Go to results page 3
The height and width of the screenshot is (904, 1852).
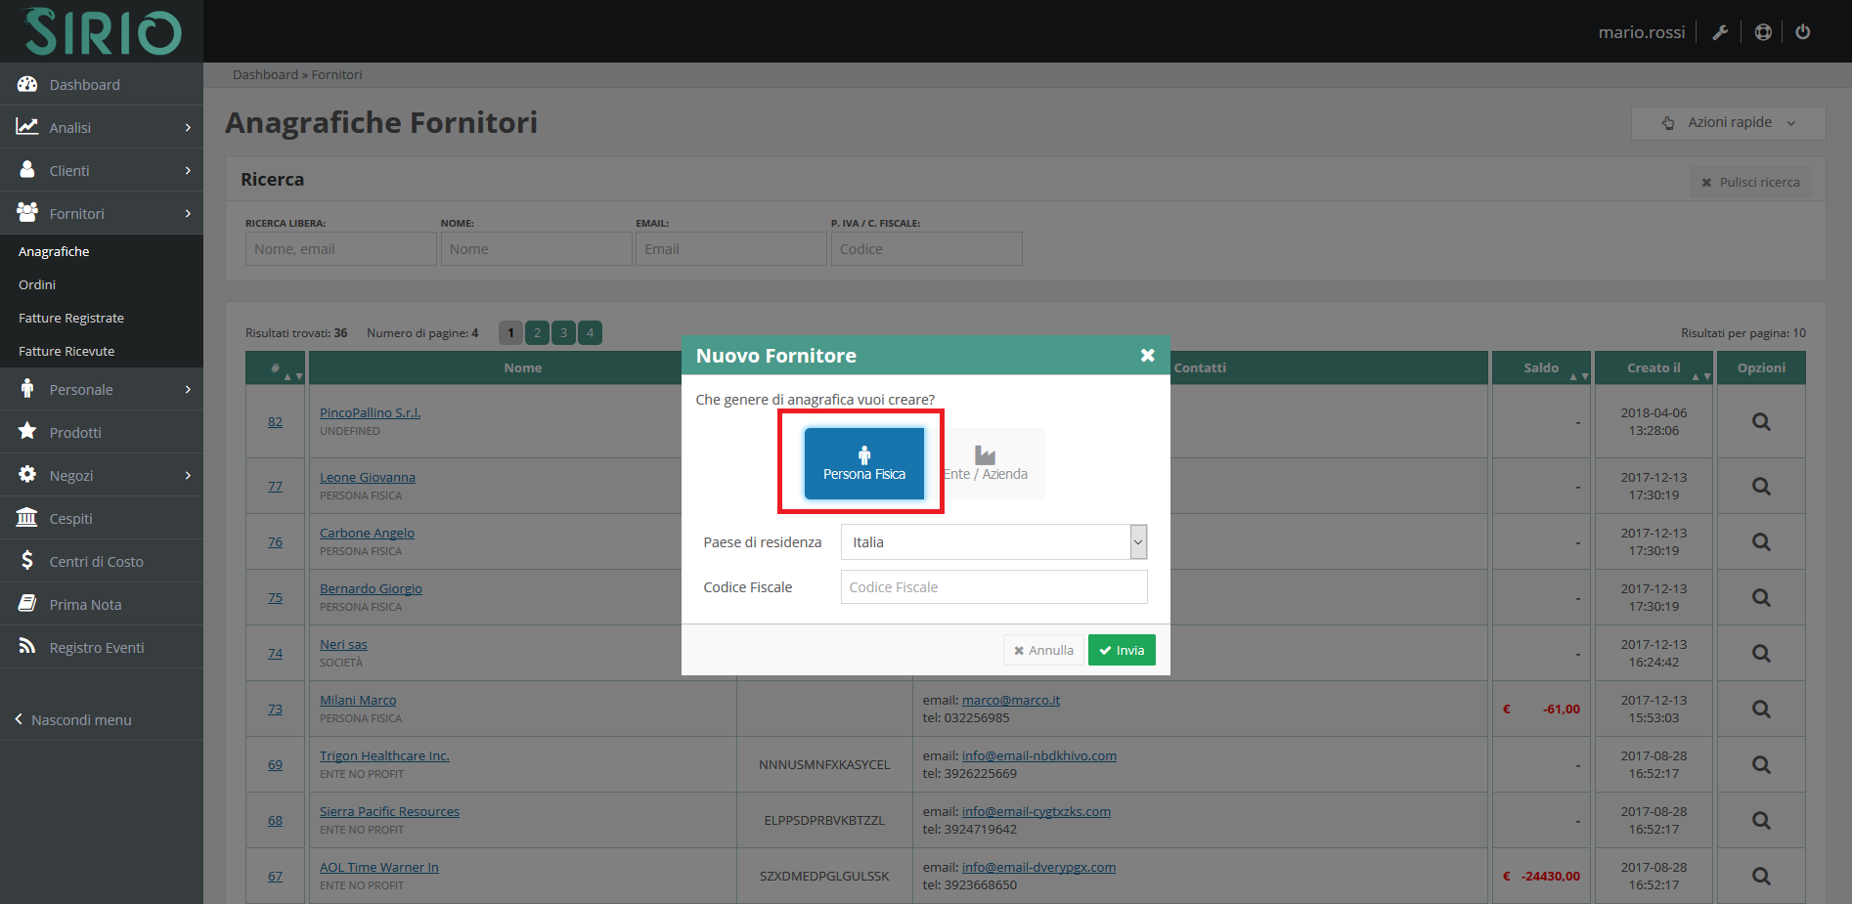563,333
